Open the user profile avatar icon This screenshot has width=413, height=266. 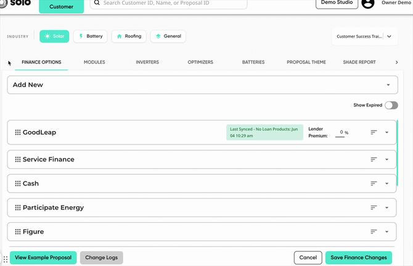(x=368, y=4)
